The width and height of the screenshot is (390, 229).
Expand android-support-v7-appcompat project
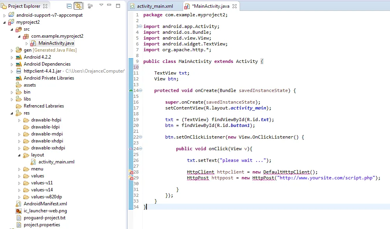pyautogui.click(x=4, y=16)
